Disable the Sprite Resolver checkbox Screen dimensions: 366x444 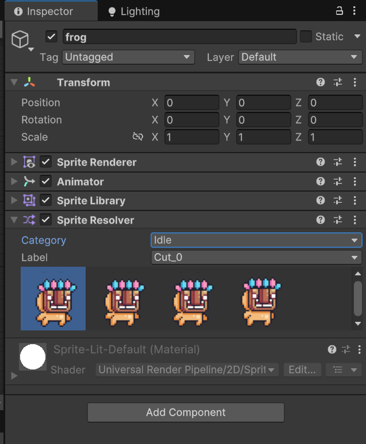tap(46, 220)
